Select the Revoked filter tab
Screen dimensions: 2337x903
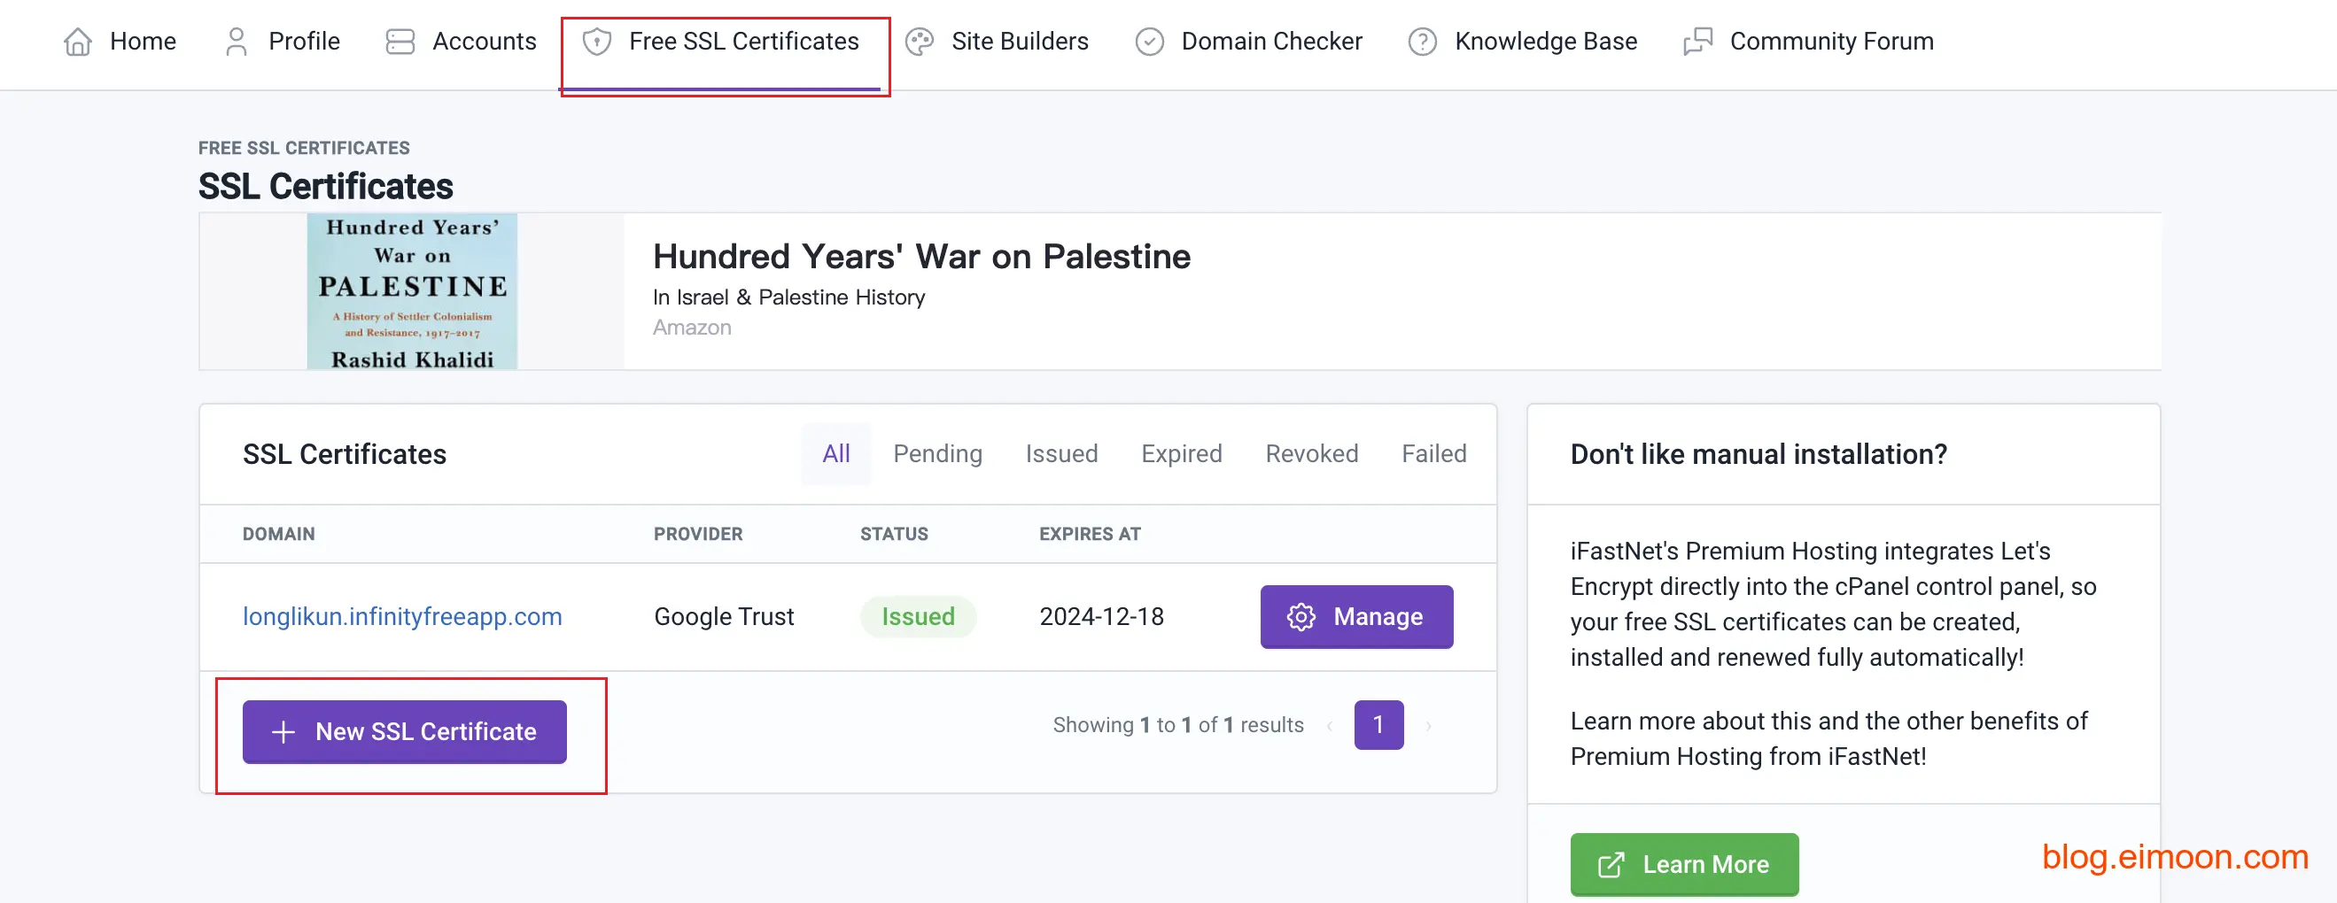pos(1311,453)
